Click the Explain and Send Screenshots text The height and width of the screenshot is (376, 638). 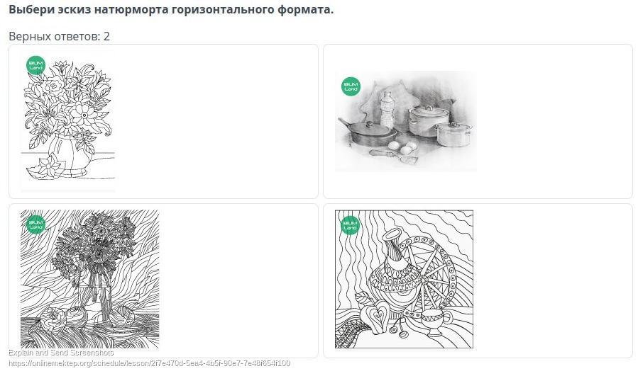click(x=61, y=353)
